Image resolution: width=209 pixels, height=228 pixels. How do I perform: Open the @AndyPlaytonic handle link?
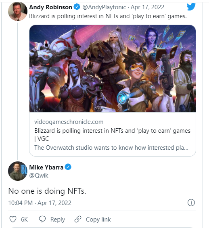click(x=104, y=7)
